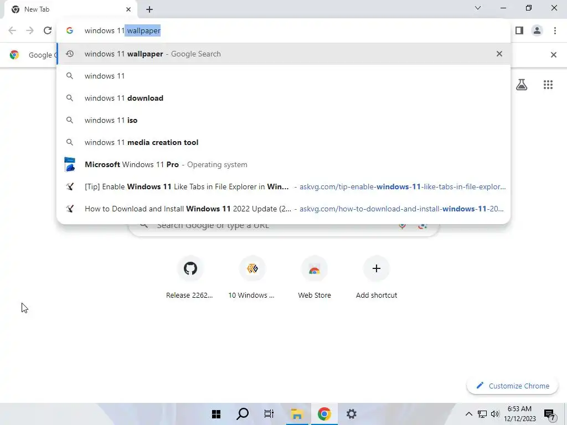Screen dimensions: 567x425
Task: Open the Google apps grid
Action: (x=548, y=85)
